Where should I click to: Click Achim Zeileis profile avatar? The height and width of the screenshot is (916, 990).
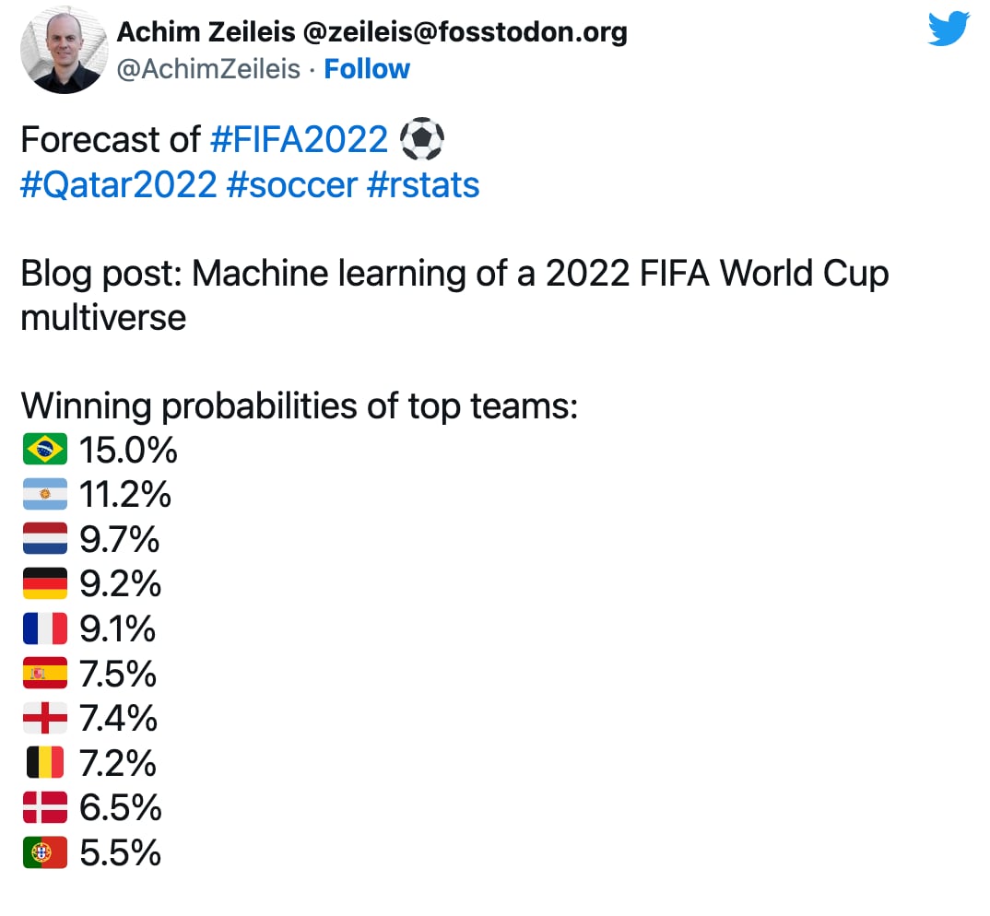point(65,51)
